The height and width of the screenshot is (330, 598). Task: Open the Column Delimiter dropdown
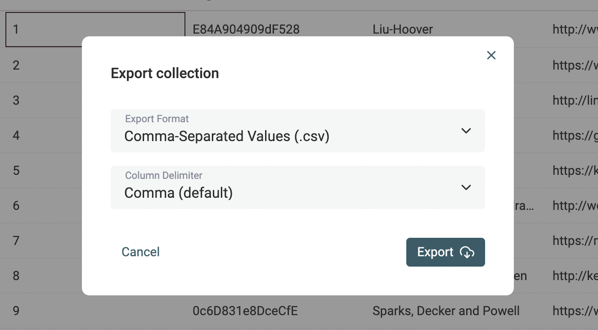click(x=298, y=187)
